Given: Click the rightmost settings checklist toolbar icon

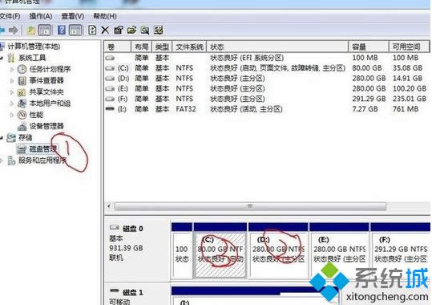Looking at the screenshot, I should 159,30.
